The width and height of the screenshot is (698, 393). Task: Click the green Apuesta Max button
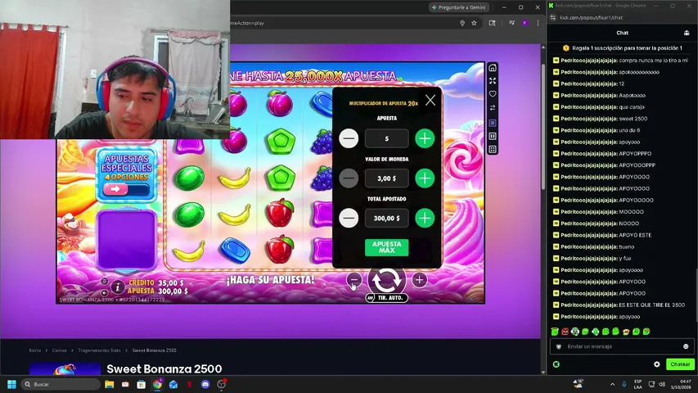coord(386,247)
